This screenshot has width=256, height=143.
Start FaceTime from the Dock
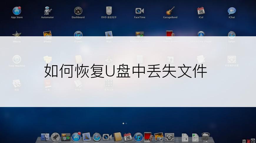(x=107, y=137)
